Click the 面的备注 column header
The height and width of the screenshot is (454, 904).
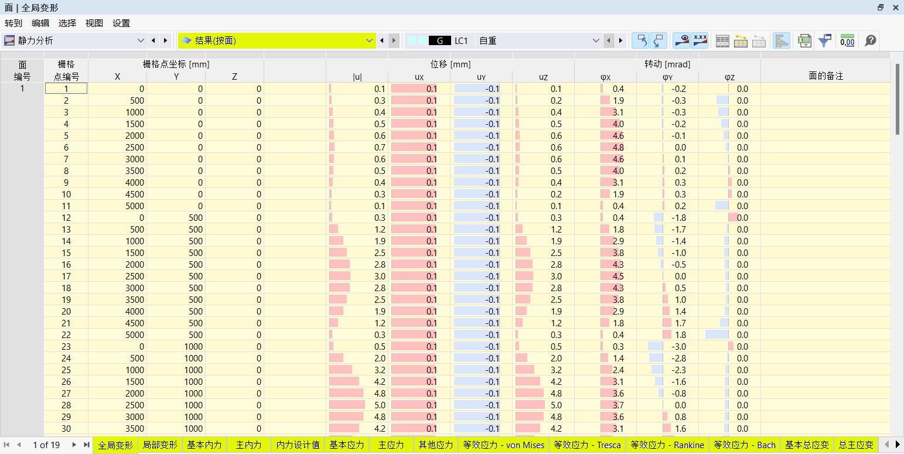tap(825, 76)
